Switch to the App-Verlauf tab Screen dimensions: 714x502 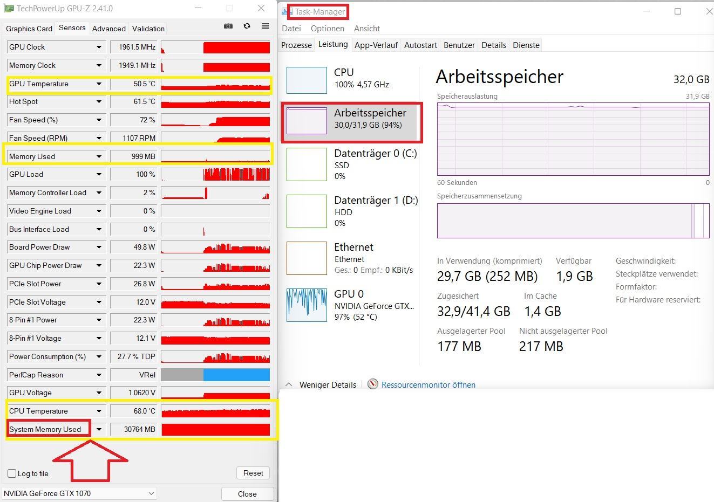tap(376, 45)
